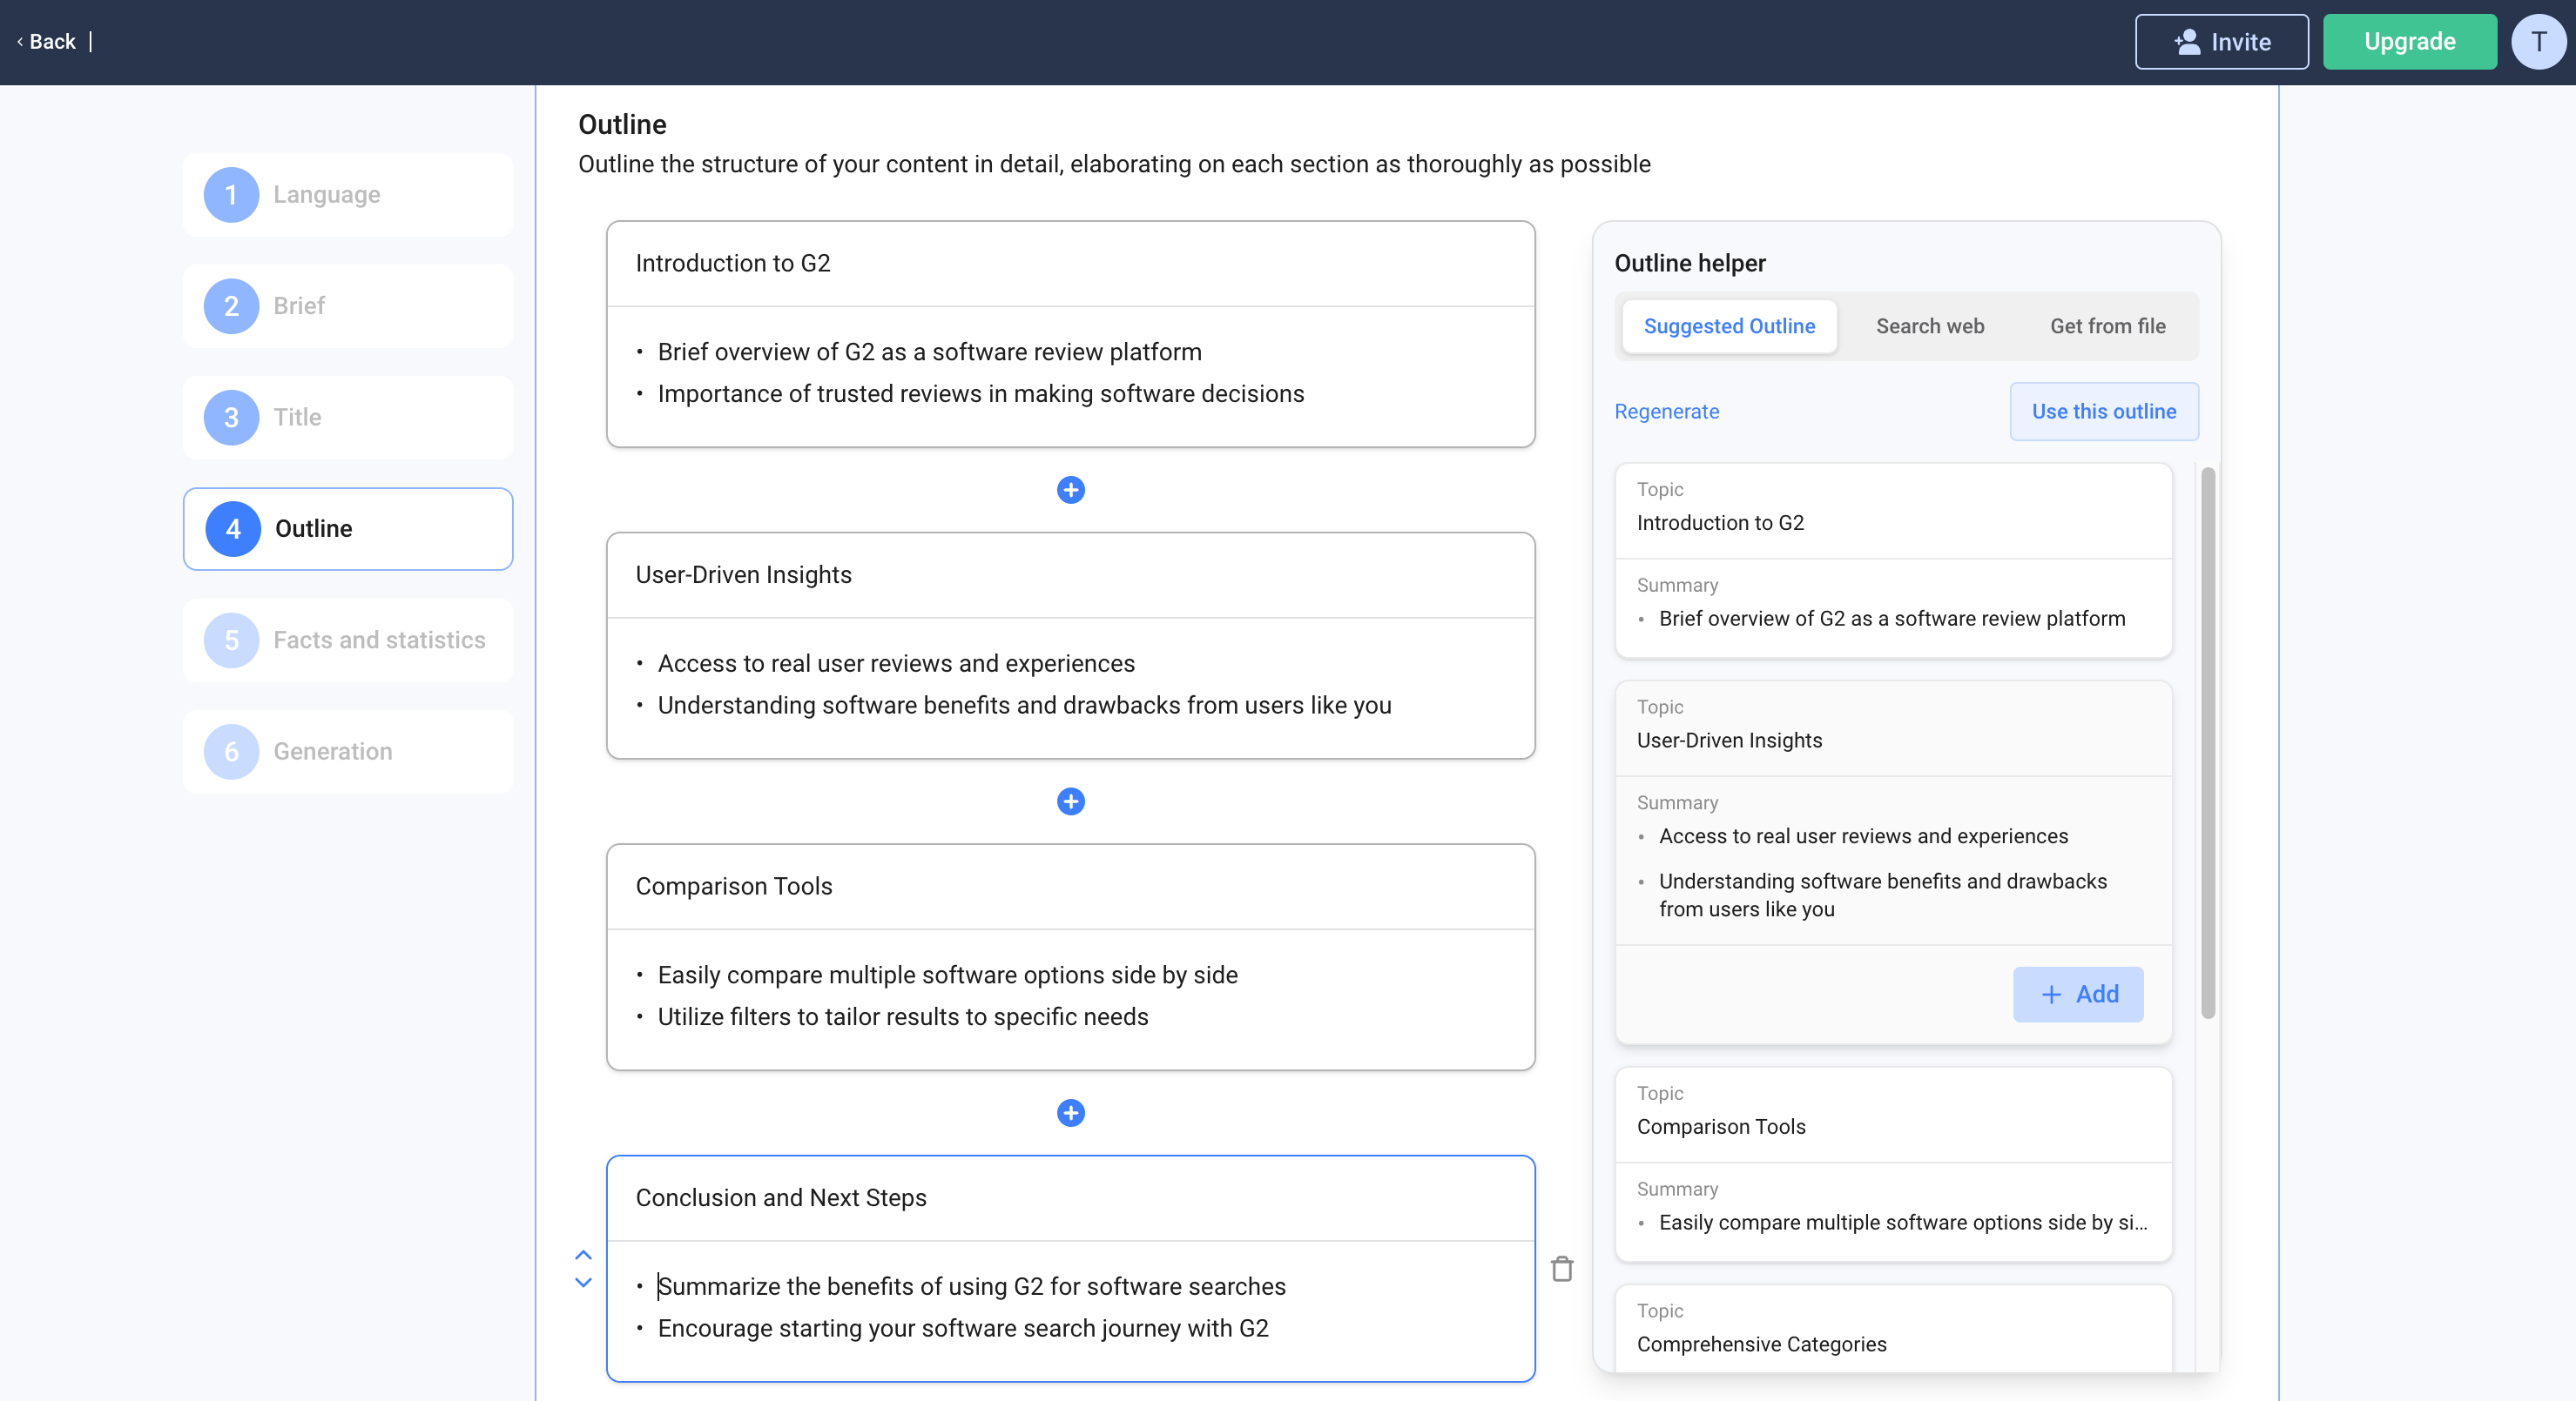Move Conclusion section up with chevron

pos(583,1254)
